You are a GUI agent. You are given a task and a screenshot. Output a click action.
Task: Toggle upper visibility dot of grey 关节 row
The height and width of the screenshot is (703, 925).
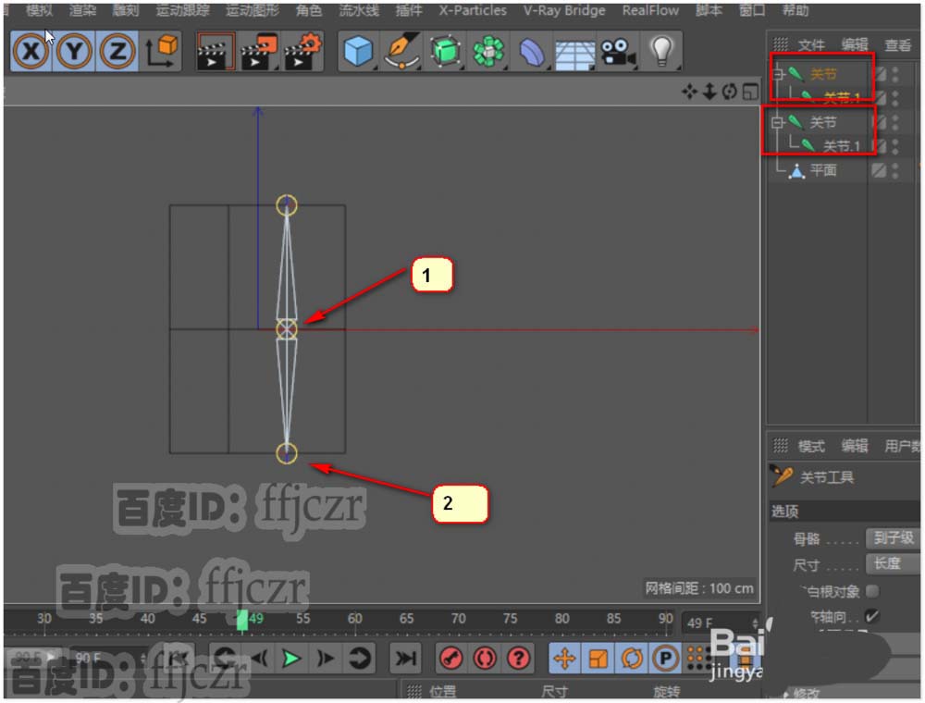(895, 118)
